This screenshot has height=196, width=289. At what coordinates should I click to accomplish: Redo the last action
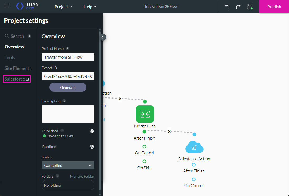tap(238, 7)
